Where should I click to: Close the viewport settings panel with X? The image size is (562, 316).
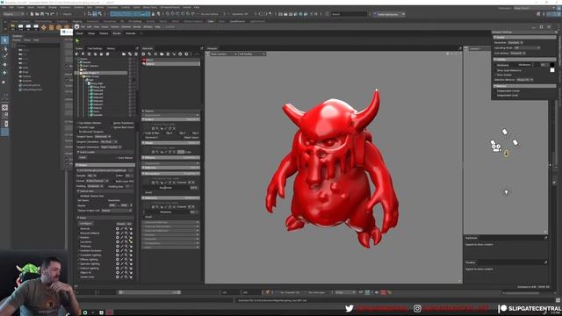pos(556,32)
